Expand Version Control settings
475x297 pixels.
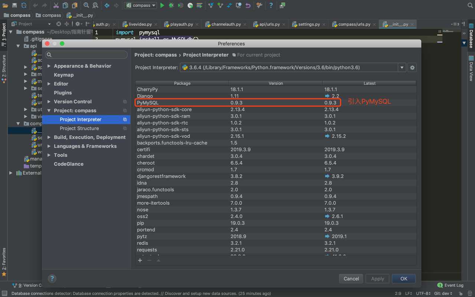pos(49,102)
